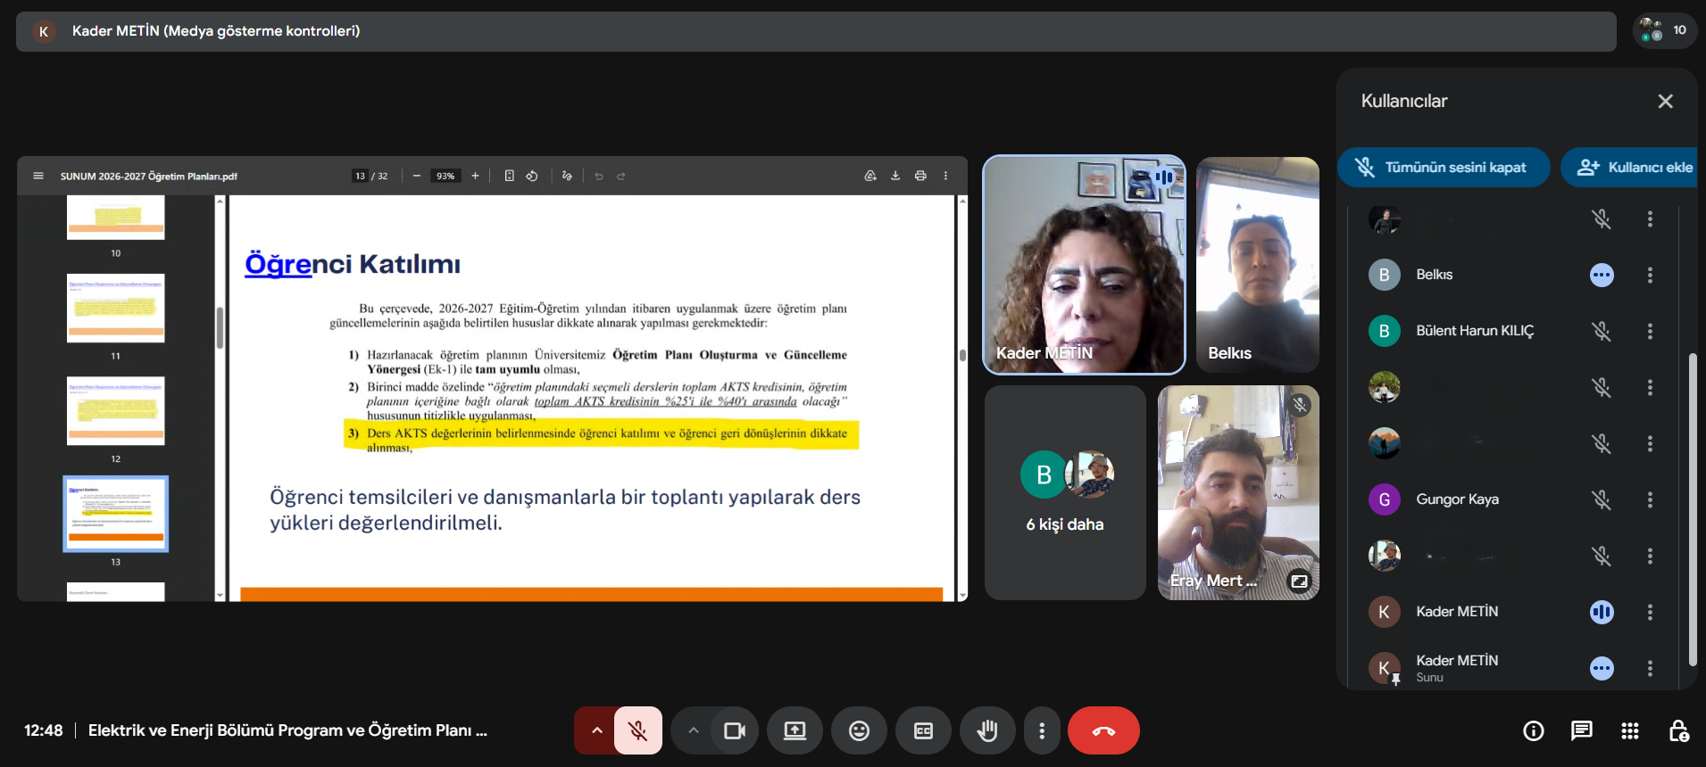Open the activities grid icon
This screenshot has height=767, width=1706.
coord(1629,731)
